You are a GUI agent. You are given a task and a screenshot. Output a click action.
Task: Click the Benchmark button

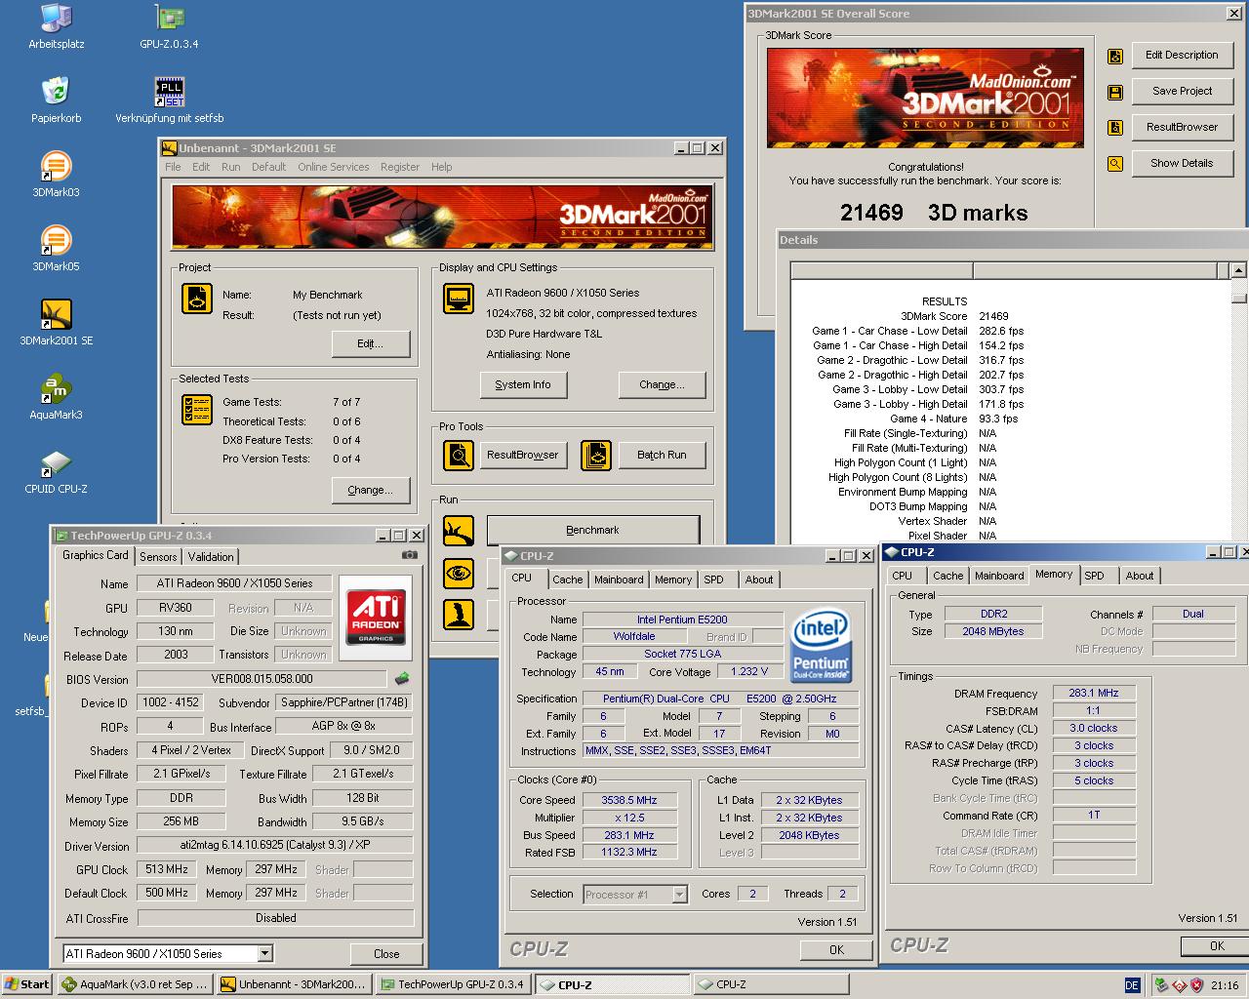click(592, 530)
